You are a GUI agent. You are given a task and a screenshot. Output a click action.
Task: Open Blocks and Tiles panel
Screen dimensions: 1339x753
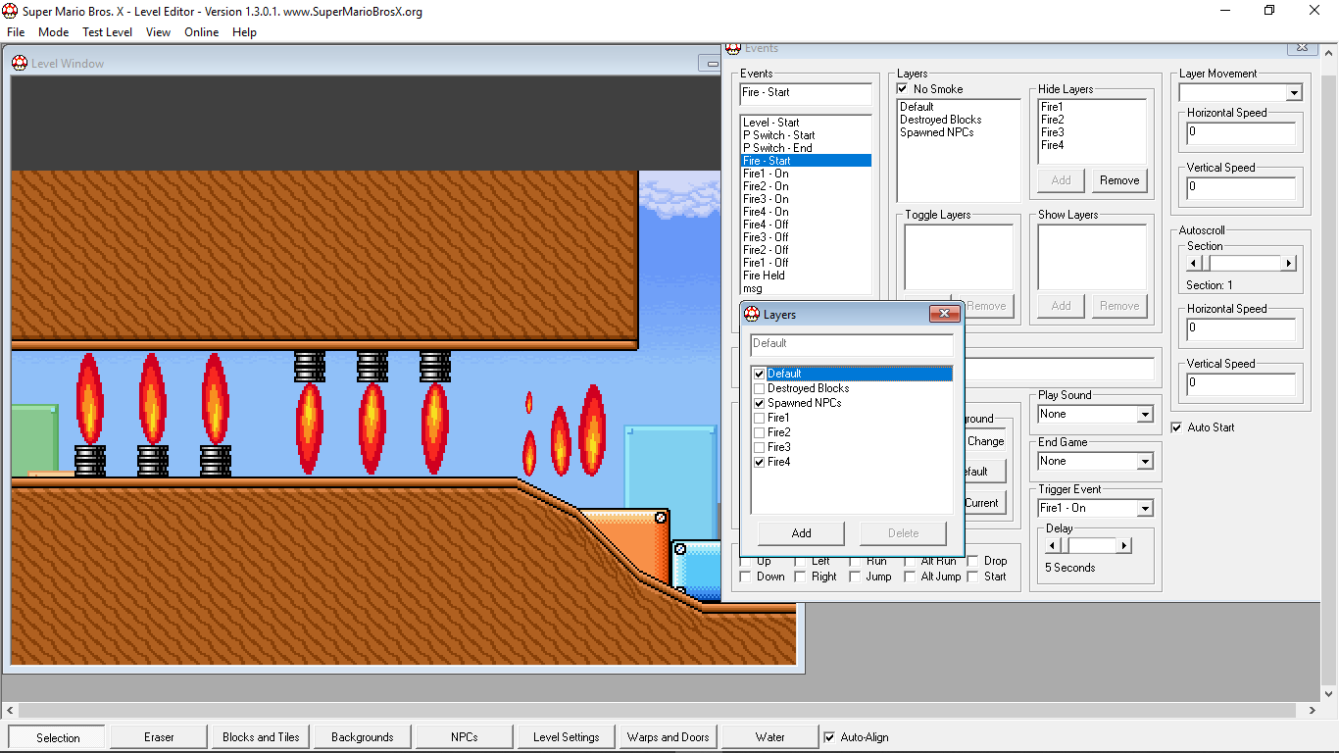click(261, 737)
